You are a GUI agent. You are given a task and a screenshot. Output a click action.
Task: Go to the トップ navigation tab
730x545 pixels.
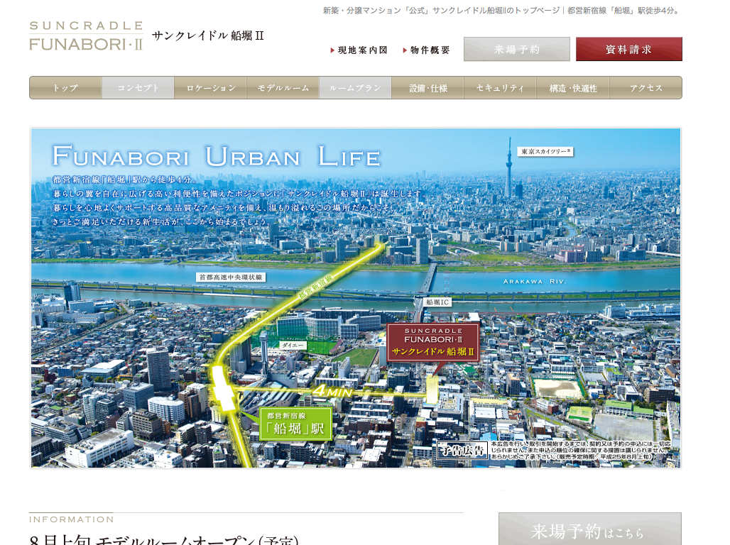(x=65, y=88)
